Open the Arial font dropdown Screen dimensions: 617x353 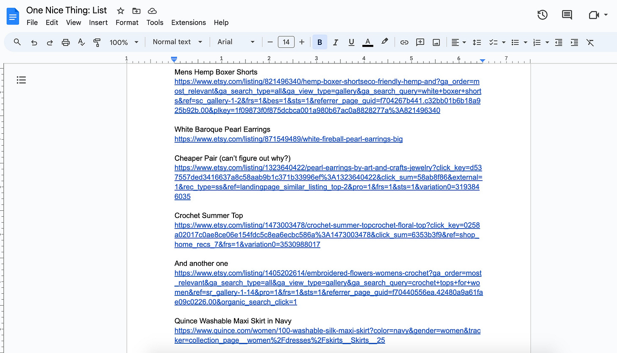[x=236, y=42]
